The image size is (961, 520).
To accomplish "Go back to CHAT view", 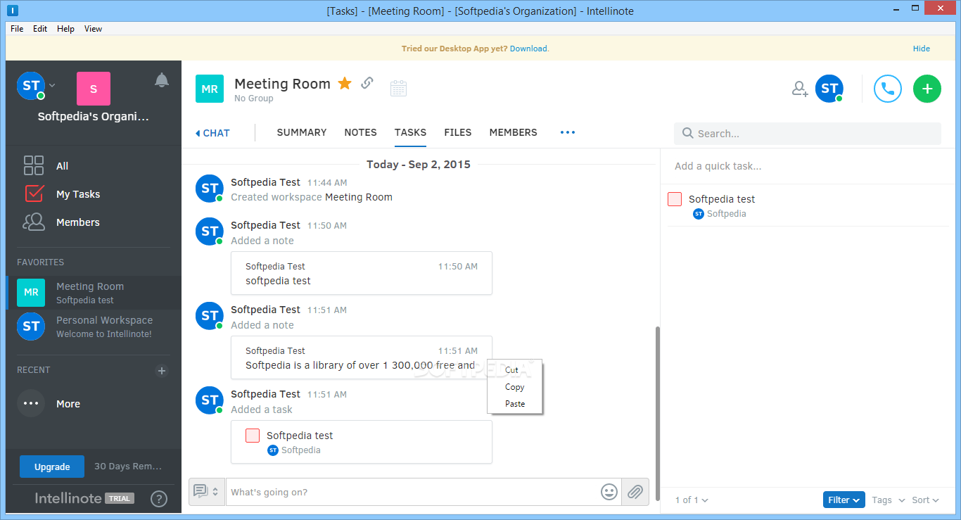I will pyautogui.click(x=212, y=133).
